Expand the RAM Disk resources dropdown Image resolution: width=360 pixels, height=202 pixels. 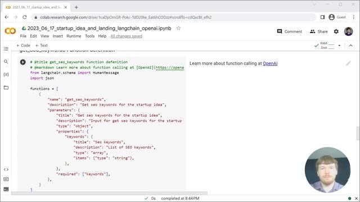point(339,45)
